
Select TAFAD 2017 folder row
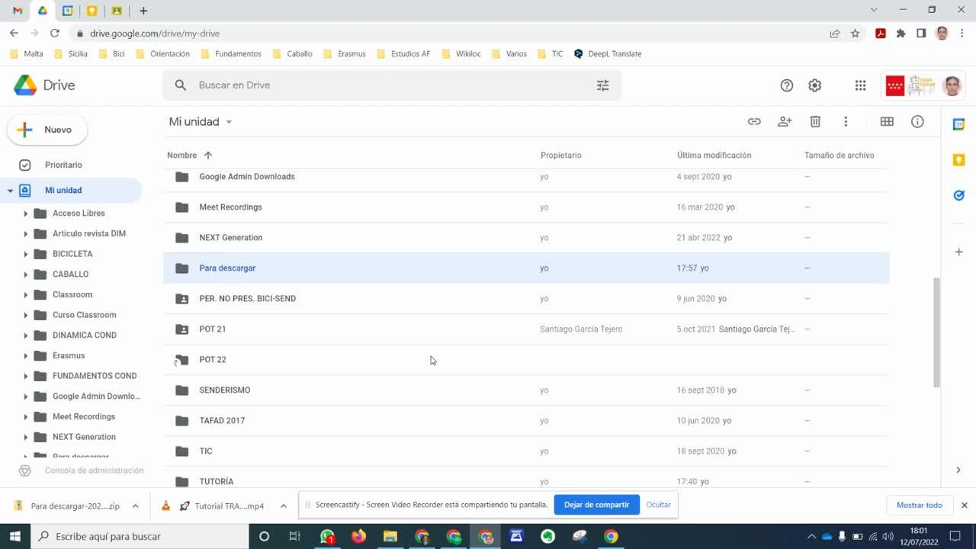(526, 421)
